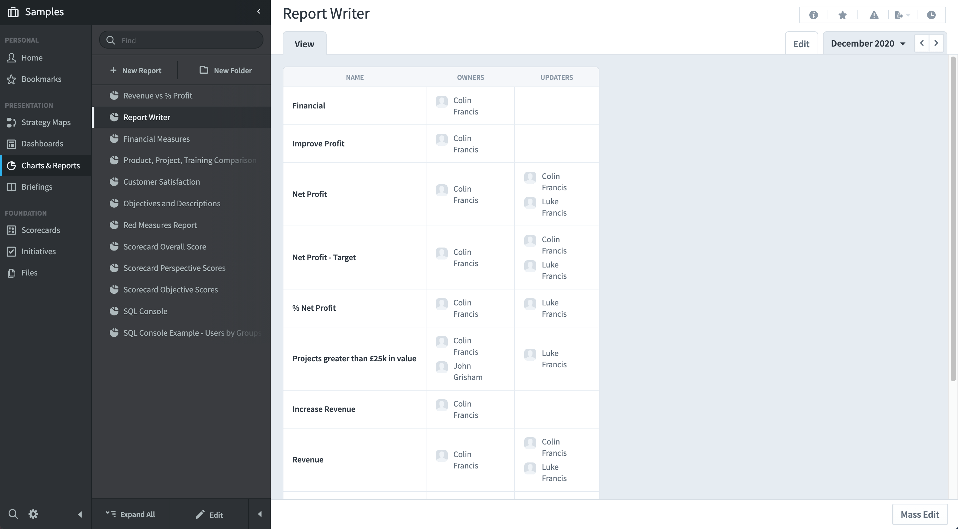Open the December 2020 period dropdown
This screenshot has height=529, width=958.
[869, 43]
